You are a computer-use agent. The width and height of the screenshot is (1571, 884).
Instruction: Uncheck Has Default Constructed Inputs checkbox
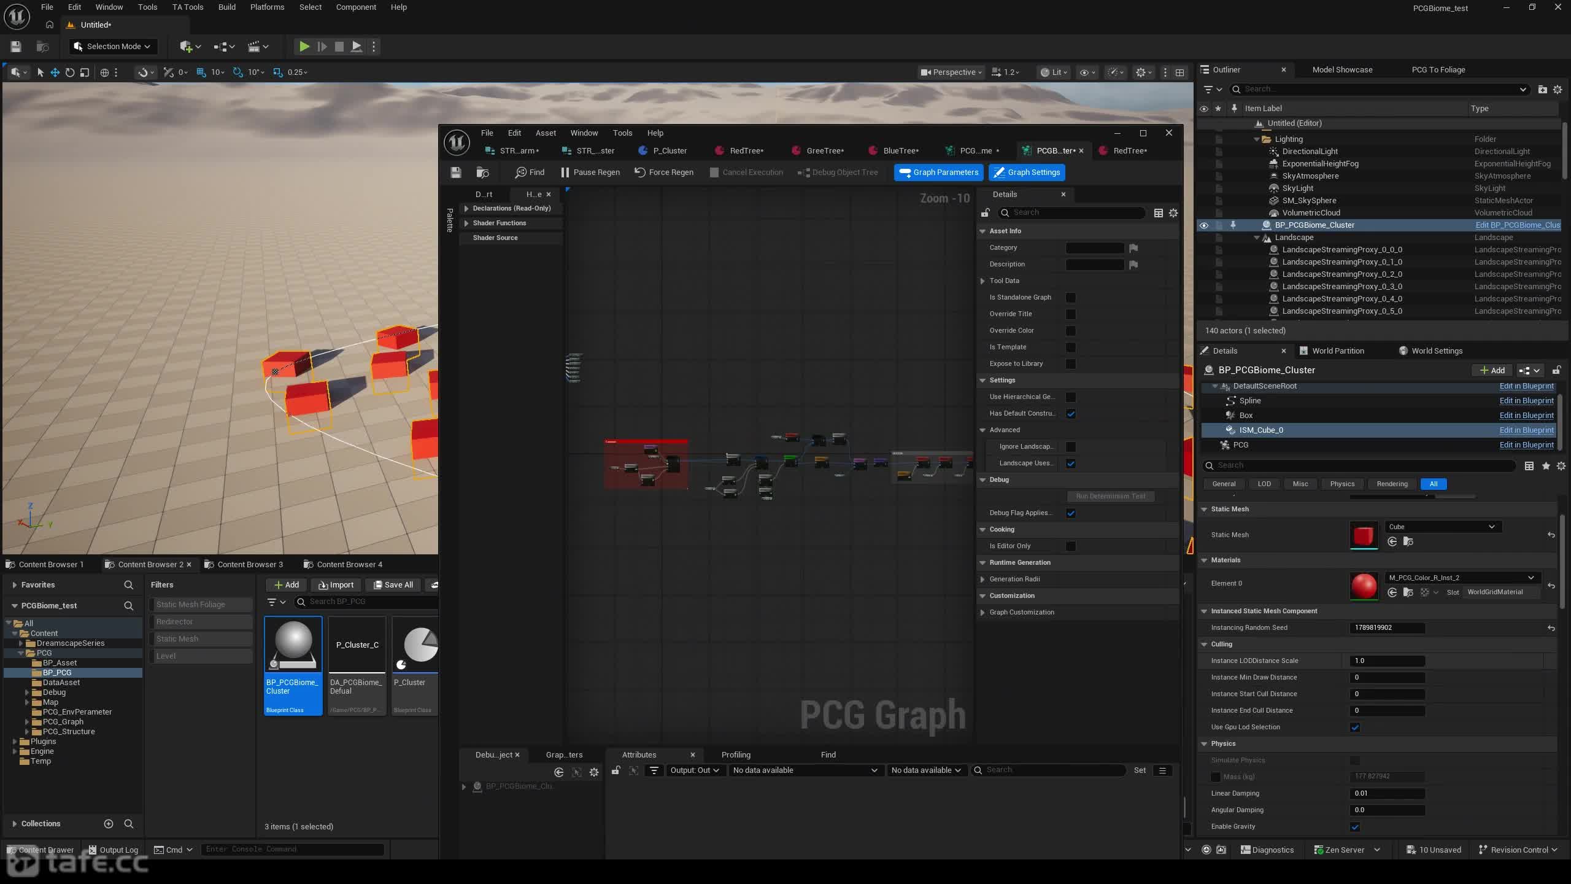coord(1071,414)
